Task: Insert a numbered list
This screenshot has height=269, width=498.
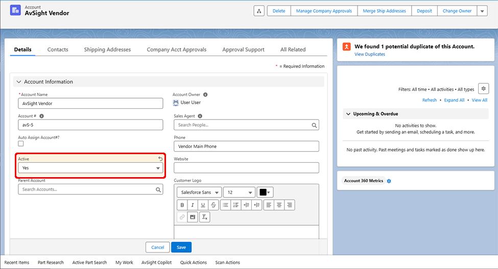Action: click(x=236, y=205)
